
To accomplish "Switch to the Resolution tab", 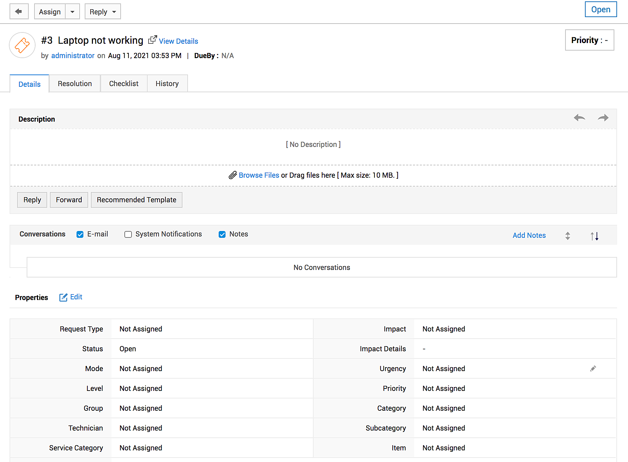I will [x=75, y=84].
